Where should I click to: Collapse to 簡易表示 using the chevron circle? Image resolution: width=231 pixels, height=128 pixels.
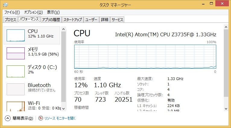[8, 118]
